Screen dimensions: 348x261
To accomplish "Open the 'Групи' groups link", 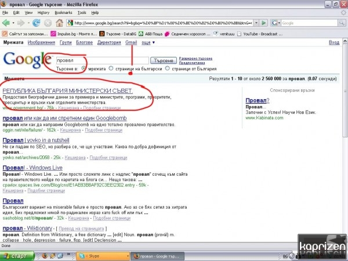I will tap(66, 42).
